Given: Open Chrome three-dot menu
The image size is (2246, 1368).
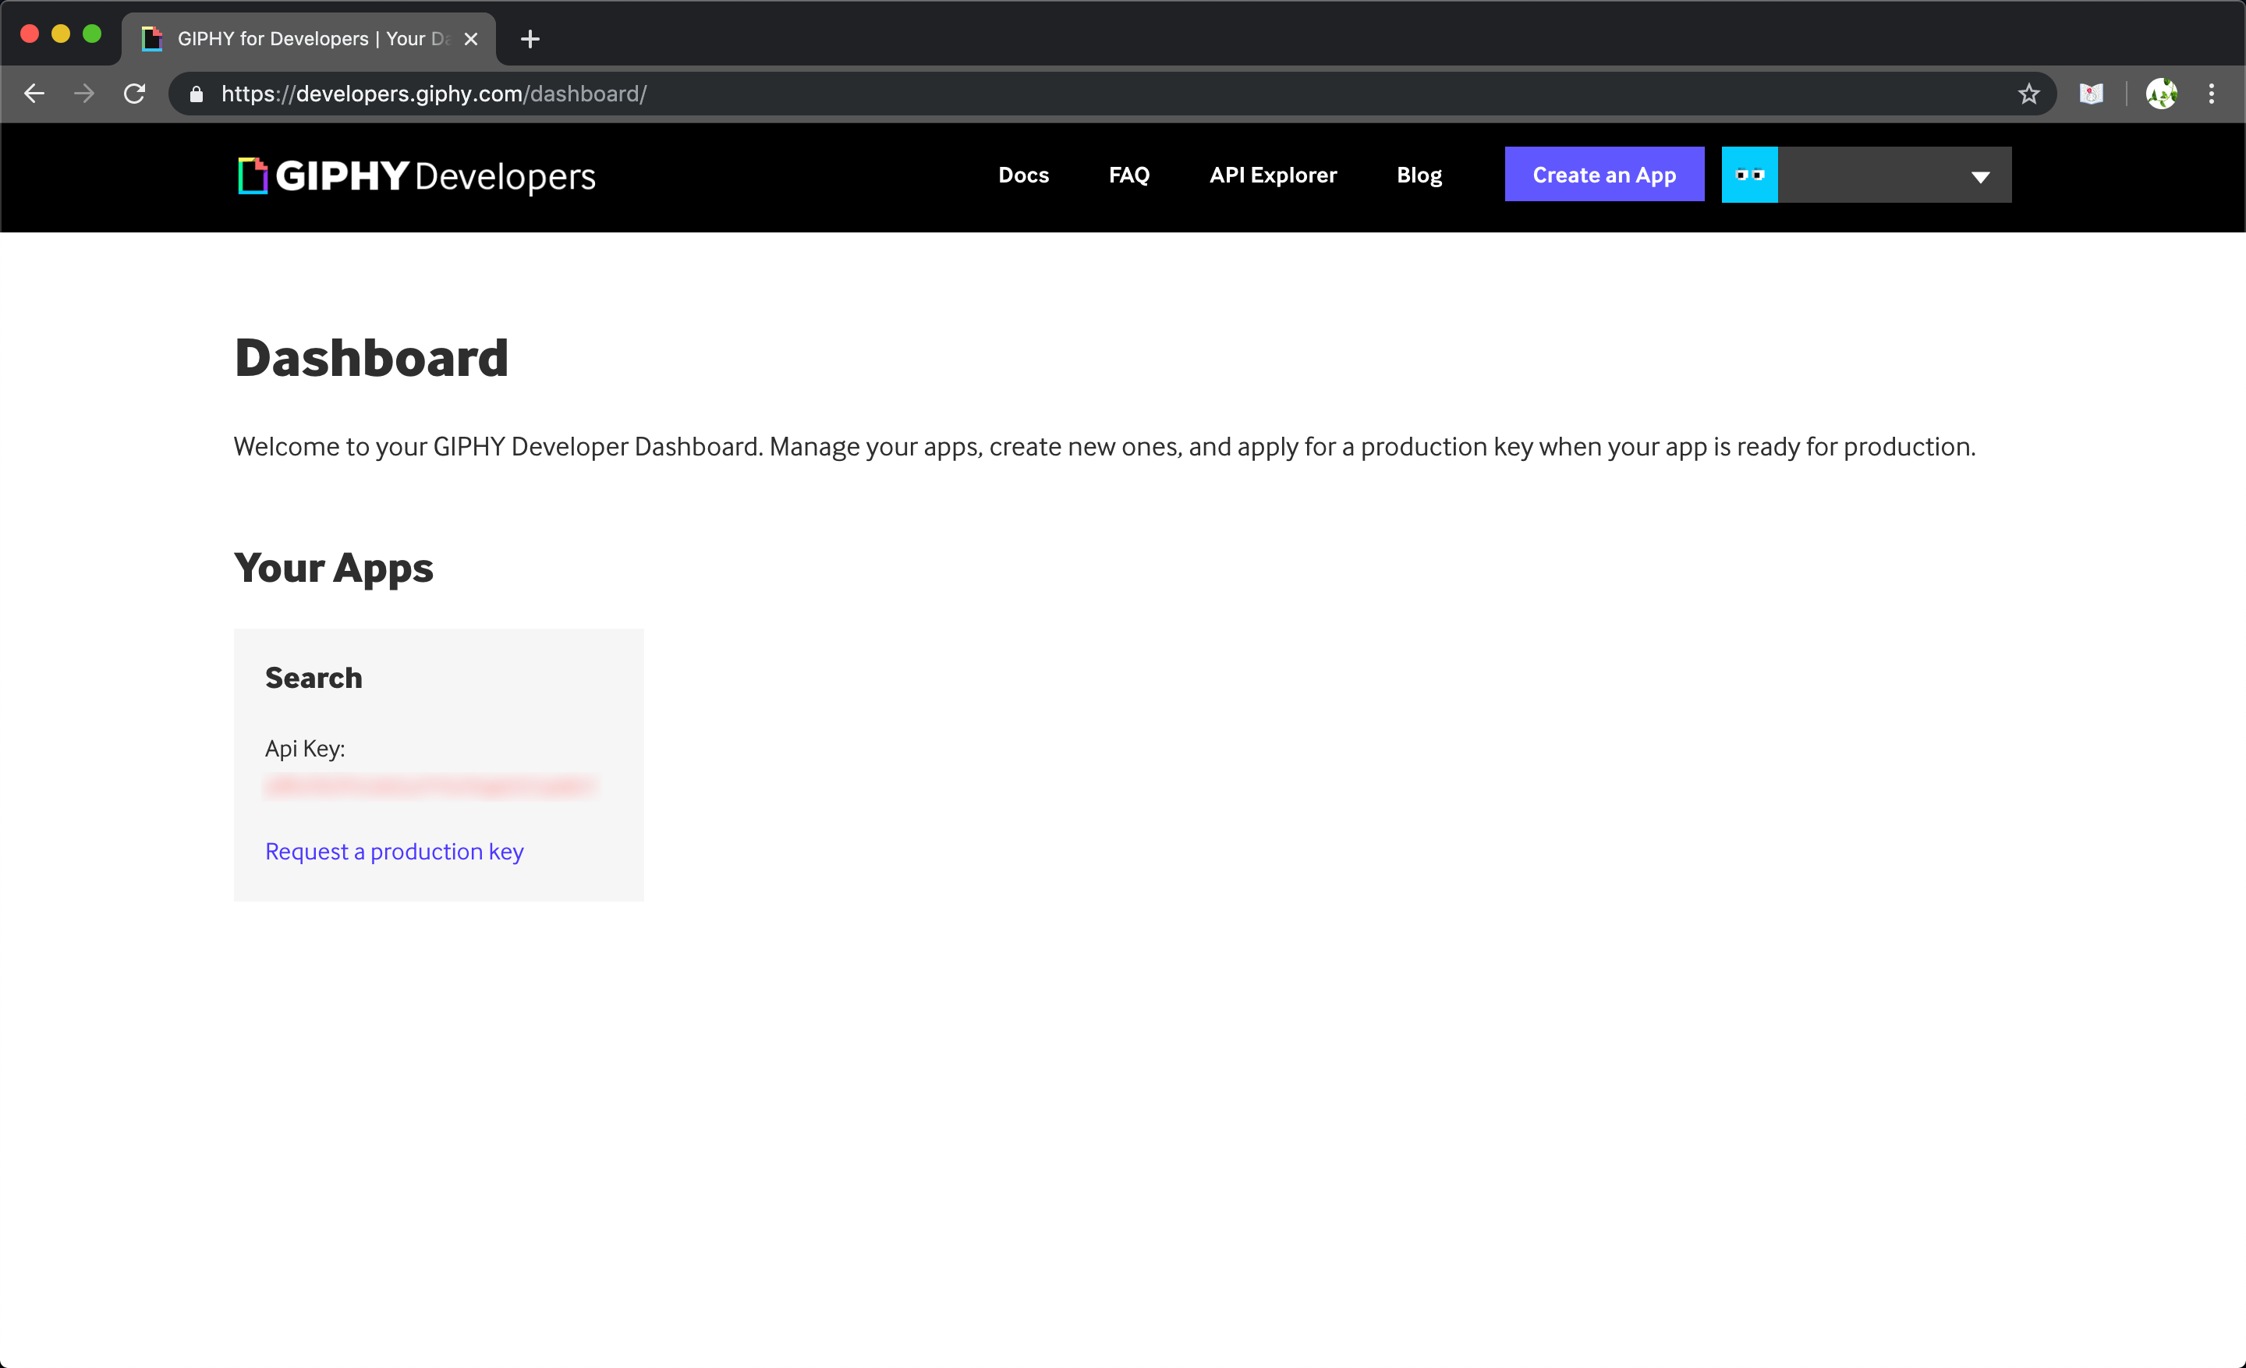Looking at the screenshot, I should (2210, 94).
